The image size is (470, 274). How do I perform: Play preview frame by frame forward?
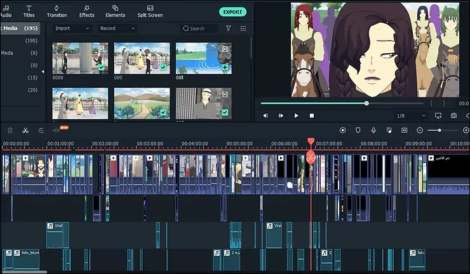pos(281,115)
